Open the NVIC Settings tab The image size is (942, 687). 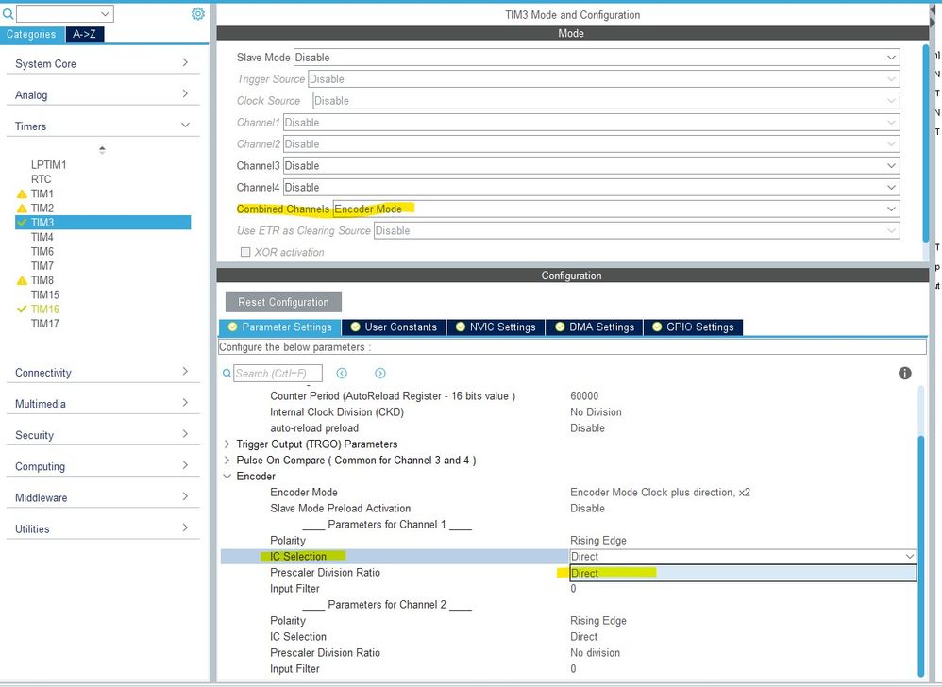(496, 327)
